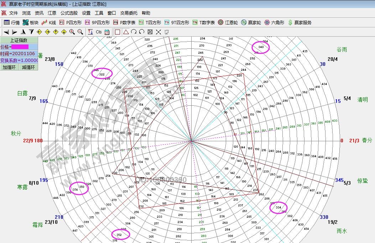
Task: Click the yellow up arrow diamond icon
Action: pos(56,32)
